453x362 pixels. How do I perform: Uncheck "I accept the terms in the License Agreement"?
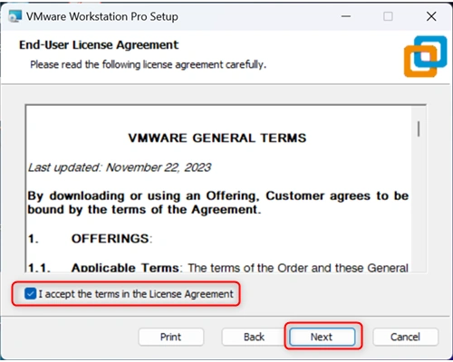click(x=30, y=293)
